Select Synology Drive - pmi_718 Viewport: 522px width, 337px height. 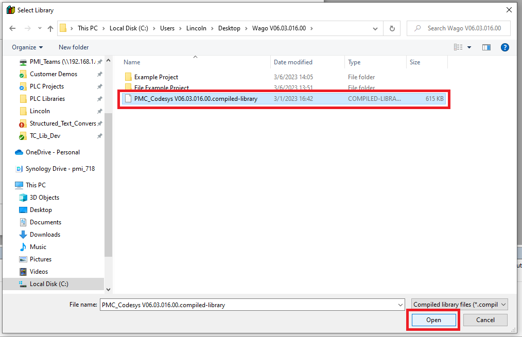(60, 169)
